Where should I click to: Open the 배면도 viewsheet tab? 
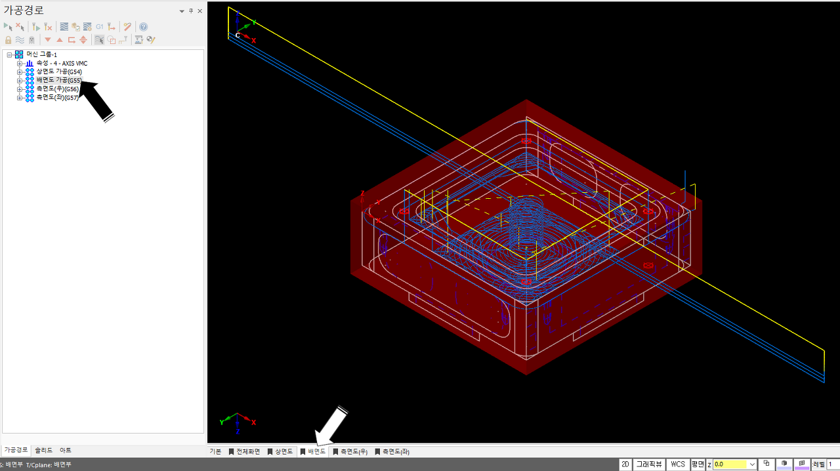tap(313, 451)
